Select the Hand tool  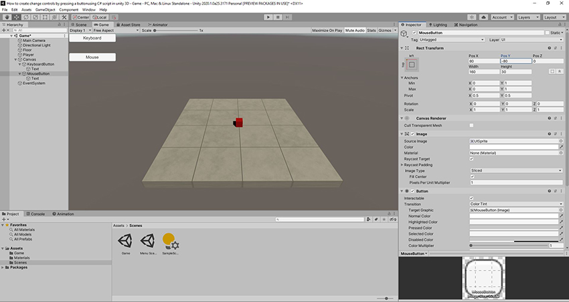coord(7,17)
